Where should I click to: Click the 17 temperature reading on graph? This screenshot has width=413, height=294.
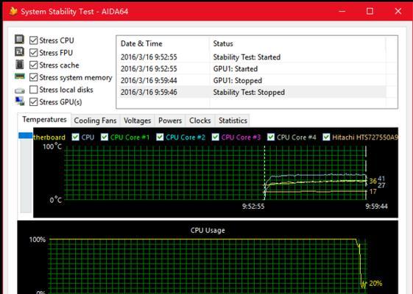[373, 191]
